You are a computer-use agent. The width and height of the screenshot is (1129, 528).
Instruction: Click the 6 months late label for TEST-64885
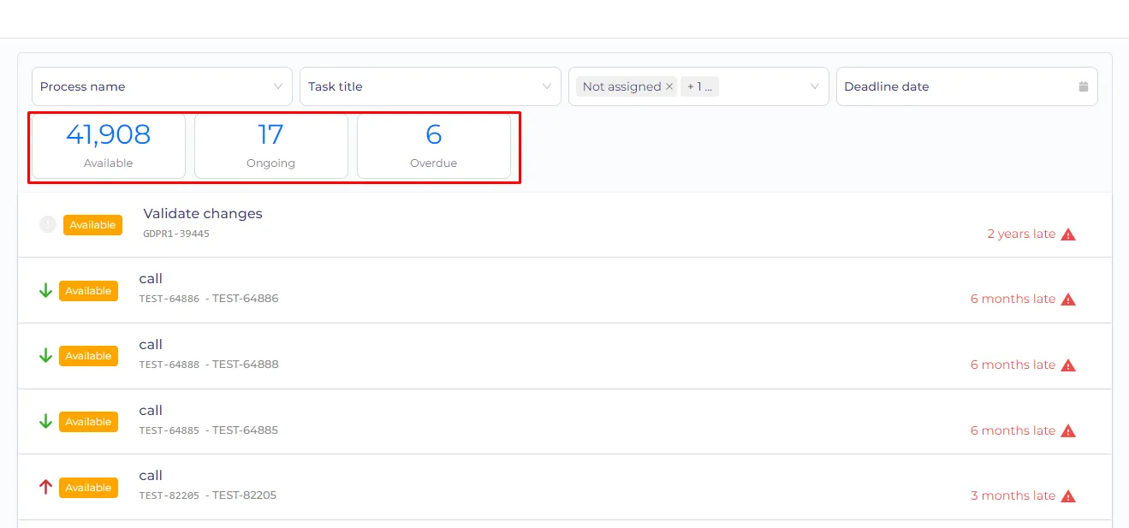[1013, 430]
